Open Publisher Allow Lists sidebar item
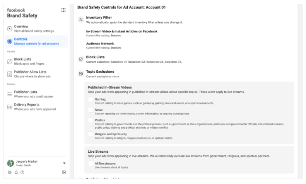The width and height of the screenshot is (306, 184). pyautogui.click(x=36, y=74)
